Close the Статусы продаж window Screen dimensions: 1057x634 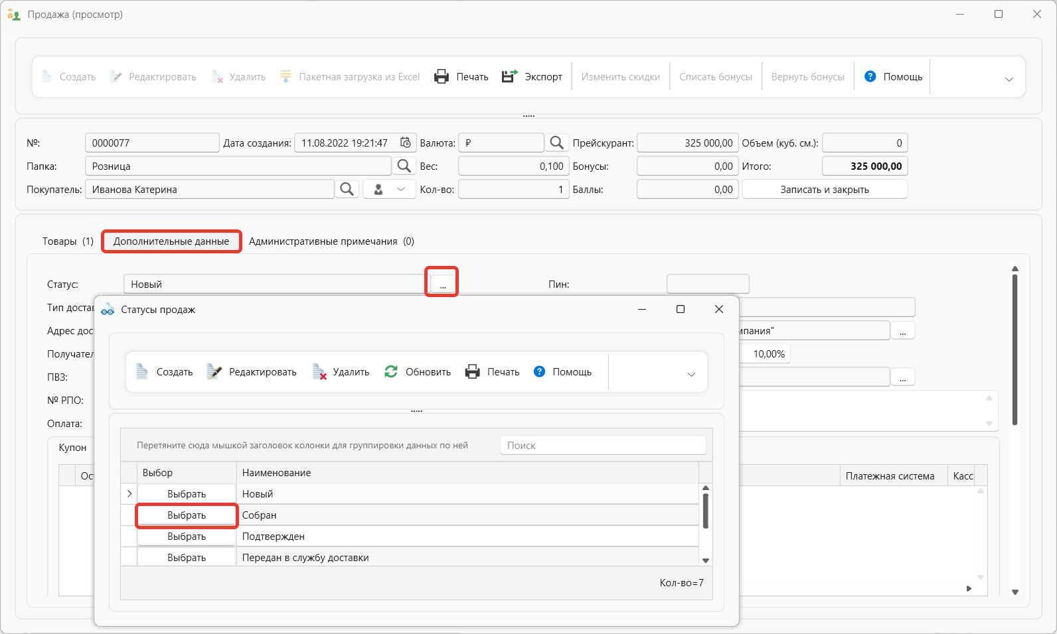click(719, 309)
